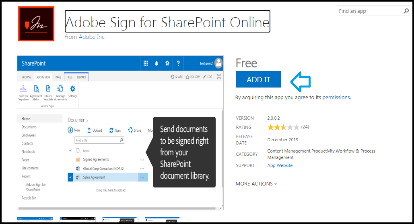Open ellipsis menu for Signed Agreements
Image resolution: width=414 pixels, height=224 pixels.
coord(142,160)
